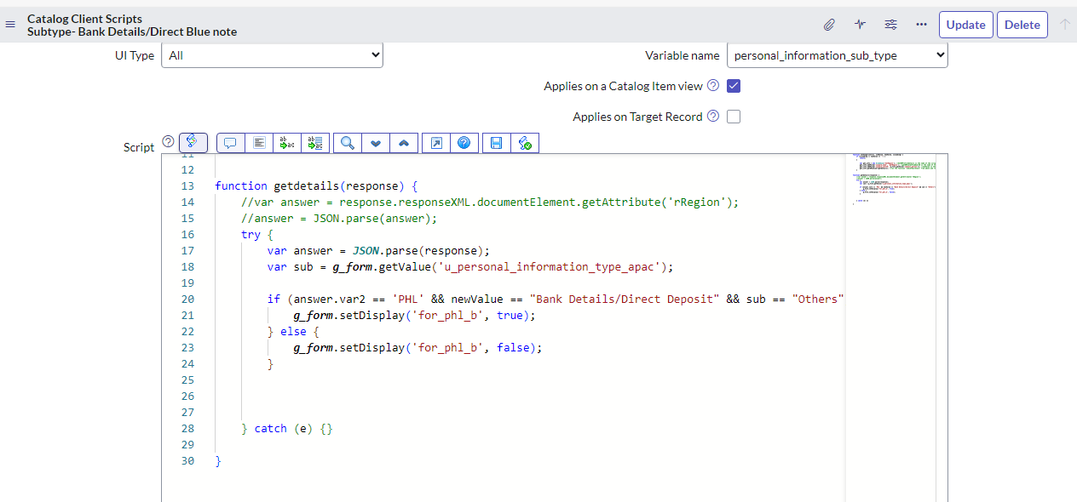Click the '} else {' code line
The height and width of the screenshot is (502, 1077).
(x=293, y=331)
